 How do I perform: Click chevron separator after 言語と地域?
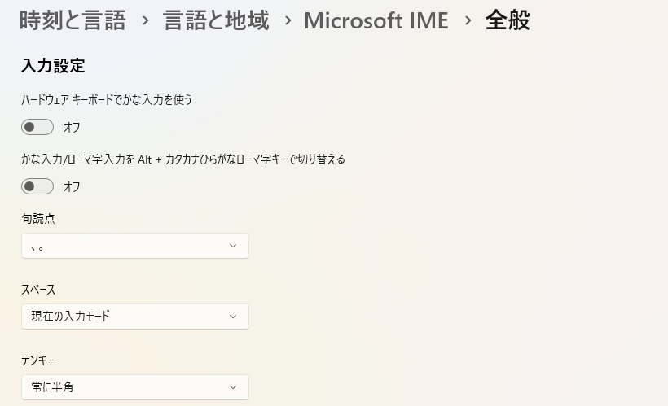pyautogui.click(x=288, y=21)
